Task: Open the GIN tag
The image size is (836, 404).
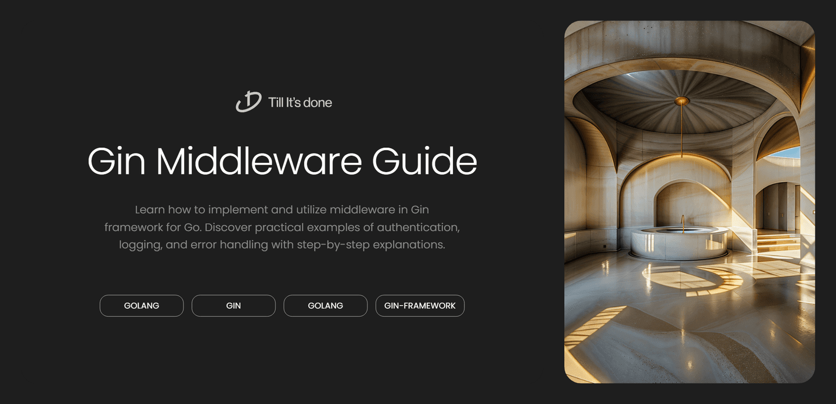Action: pyautogui.click(x=233, y=305)
